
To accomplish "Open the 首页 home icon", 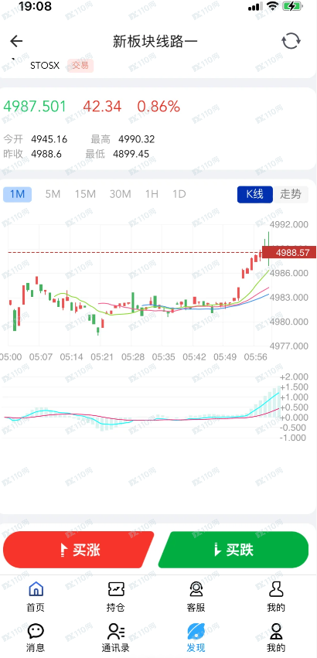I will pos(36,588).
